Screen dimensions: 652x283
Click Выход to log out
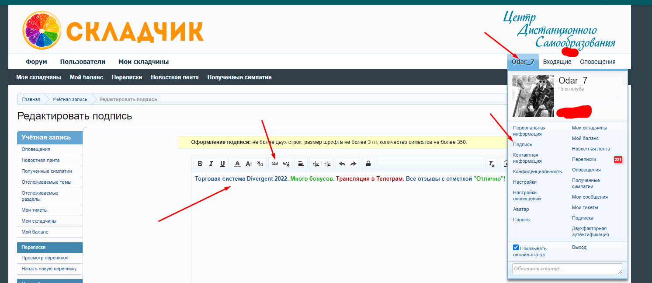[x=579, y=247]
